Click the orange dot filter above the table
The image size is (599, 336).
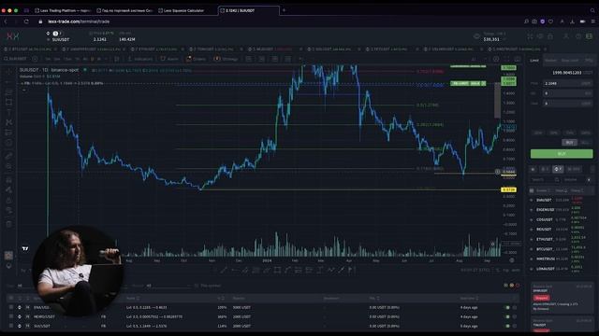click(x=512, y=286)
